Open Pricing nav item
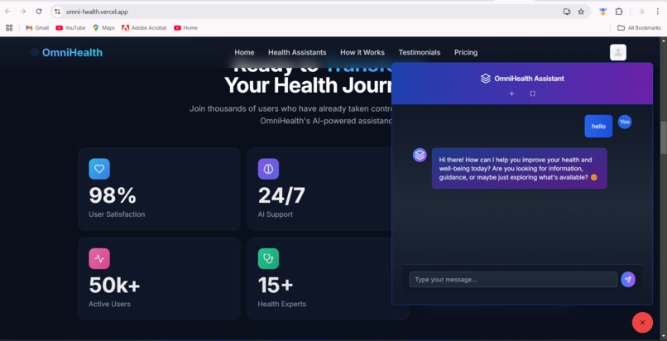667x341 pixels. click(x=466, y=52)
